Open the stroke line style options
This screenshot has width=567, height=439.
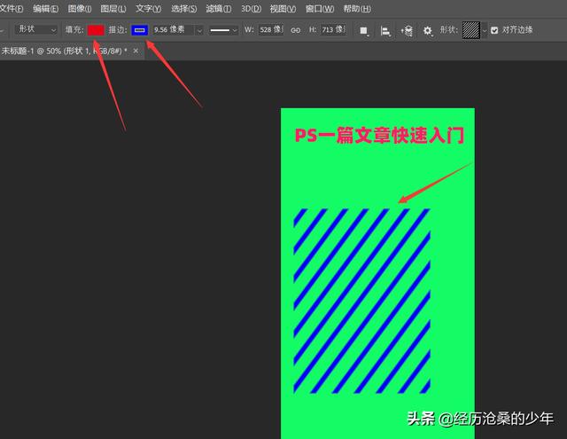pos(223,30)
